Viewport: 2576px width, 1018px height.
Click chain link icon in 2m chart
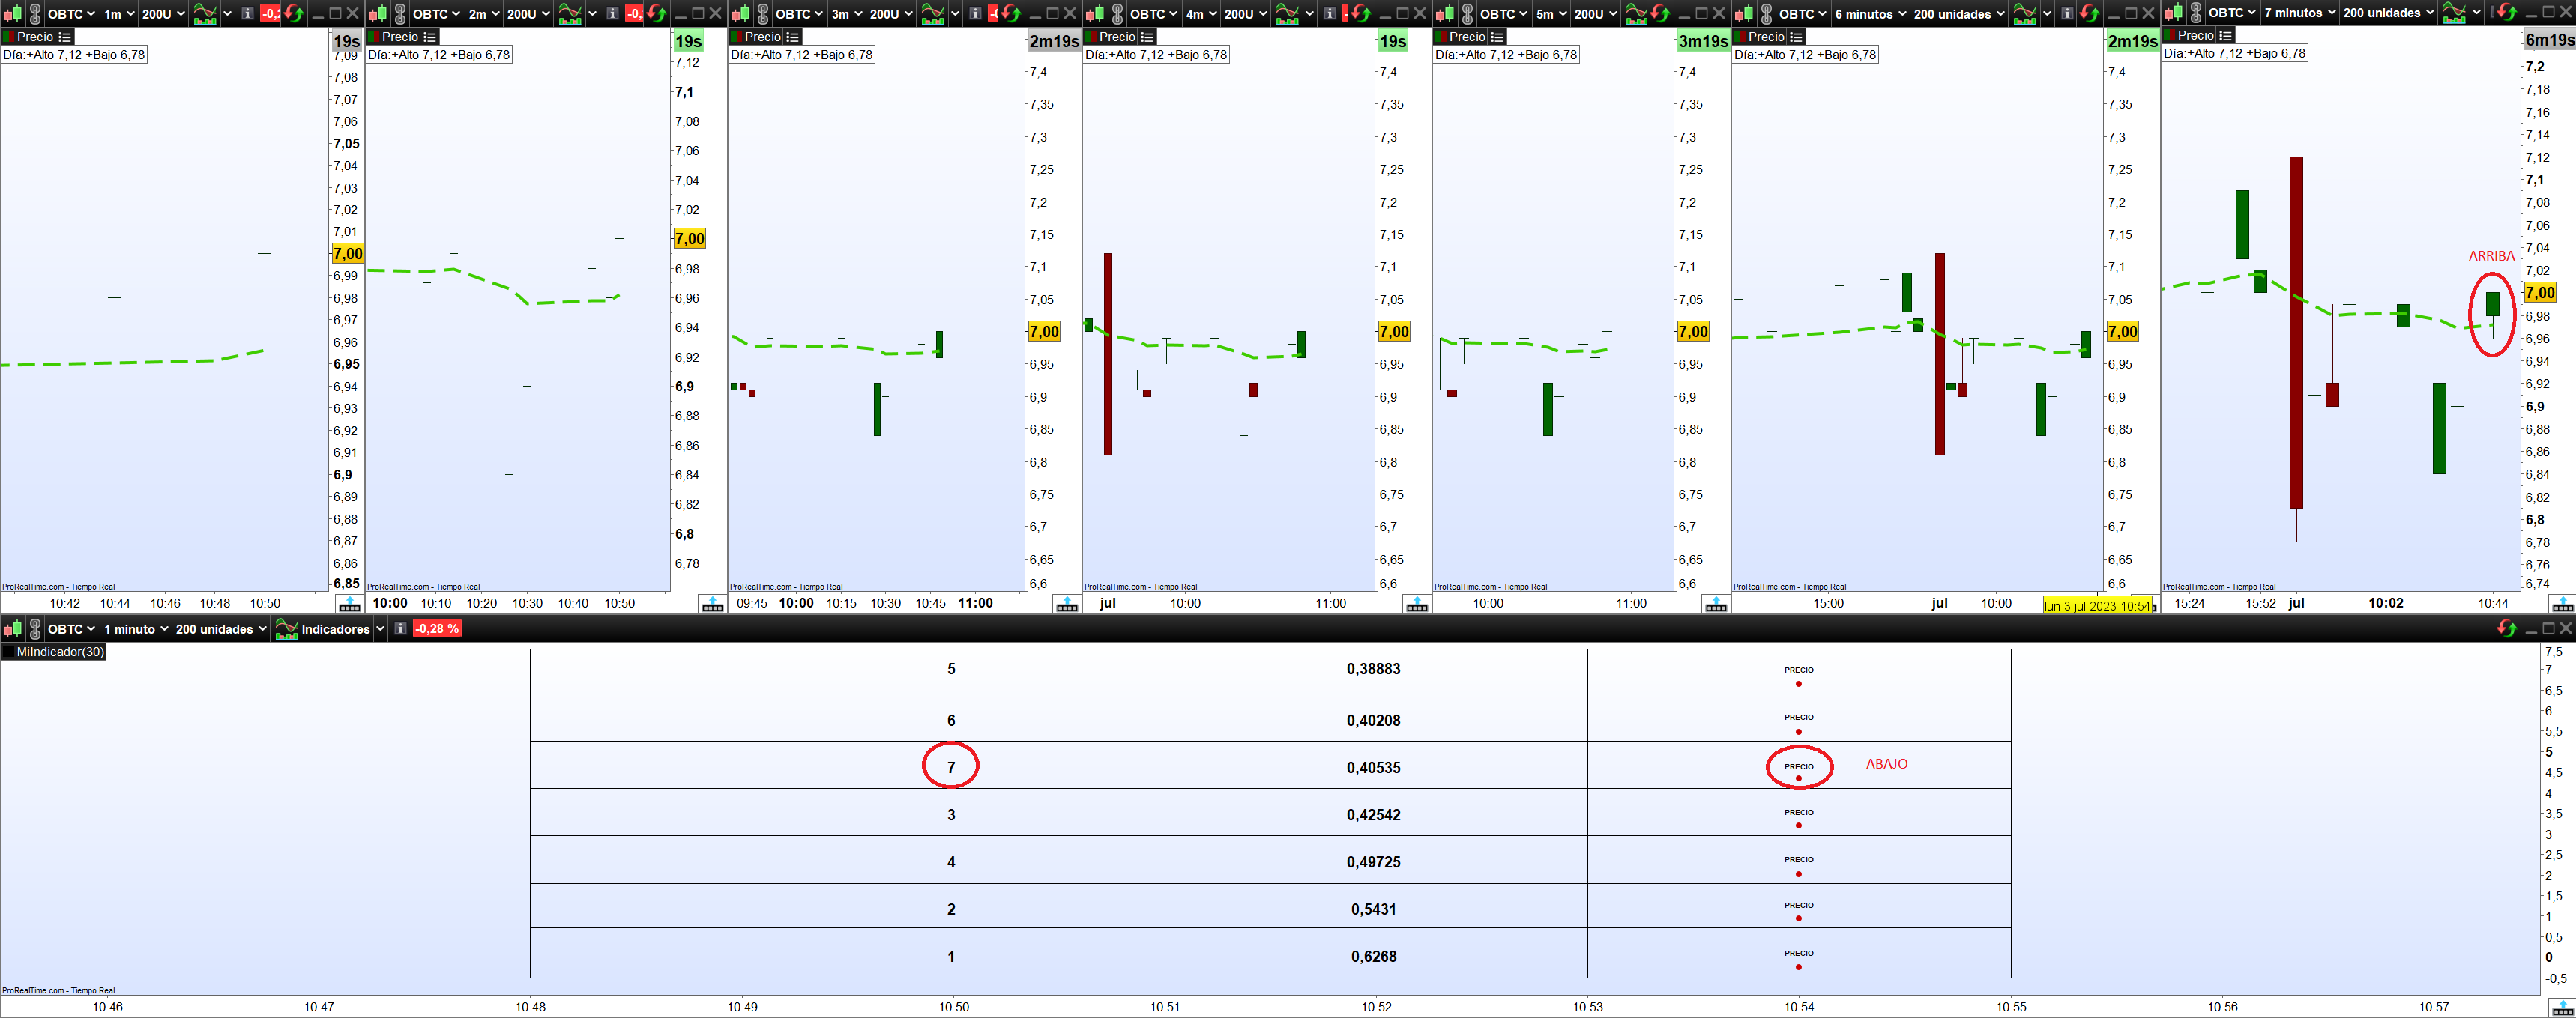400,14
